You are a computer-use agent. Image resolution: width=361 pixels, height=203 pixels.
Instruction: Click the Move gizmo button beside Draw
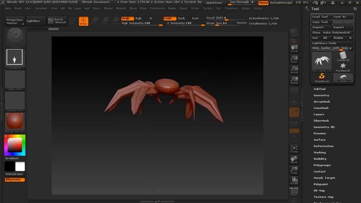tap(94, 21)
